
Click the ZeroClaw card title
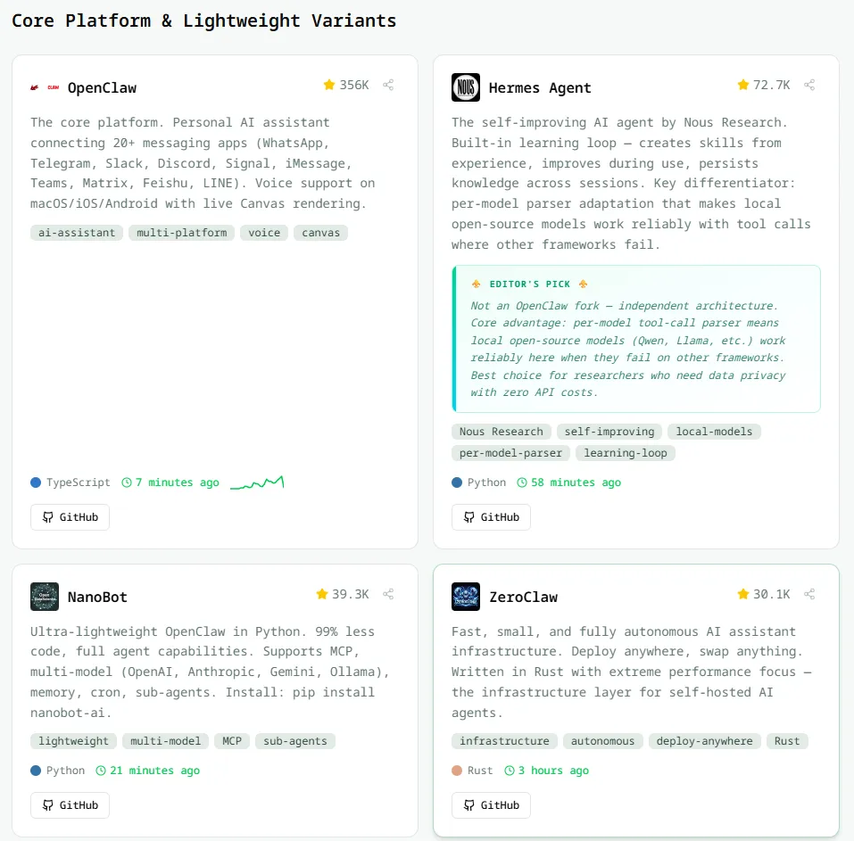coord(524,598)
